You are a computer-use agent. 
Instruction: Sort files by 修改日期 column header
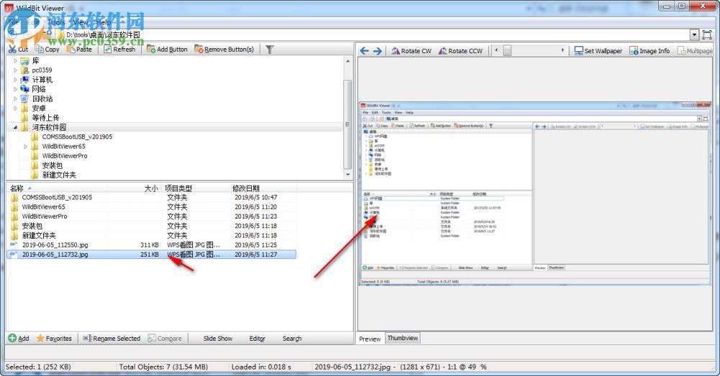[263, 188]
